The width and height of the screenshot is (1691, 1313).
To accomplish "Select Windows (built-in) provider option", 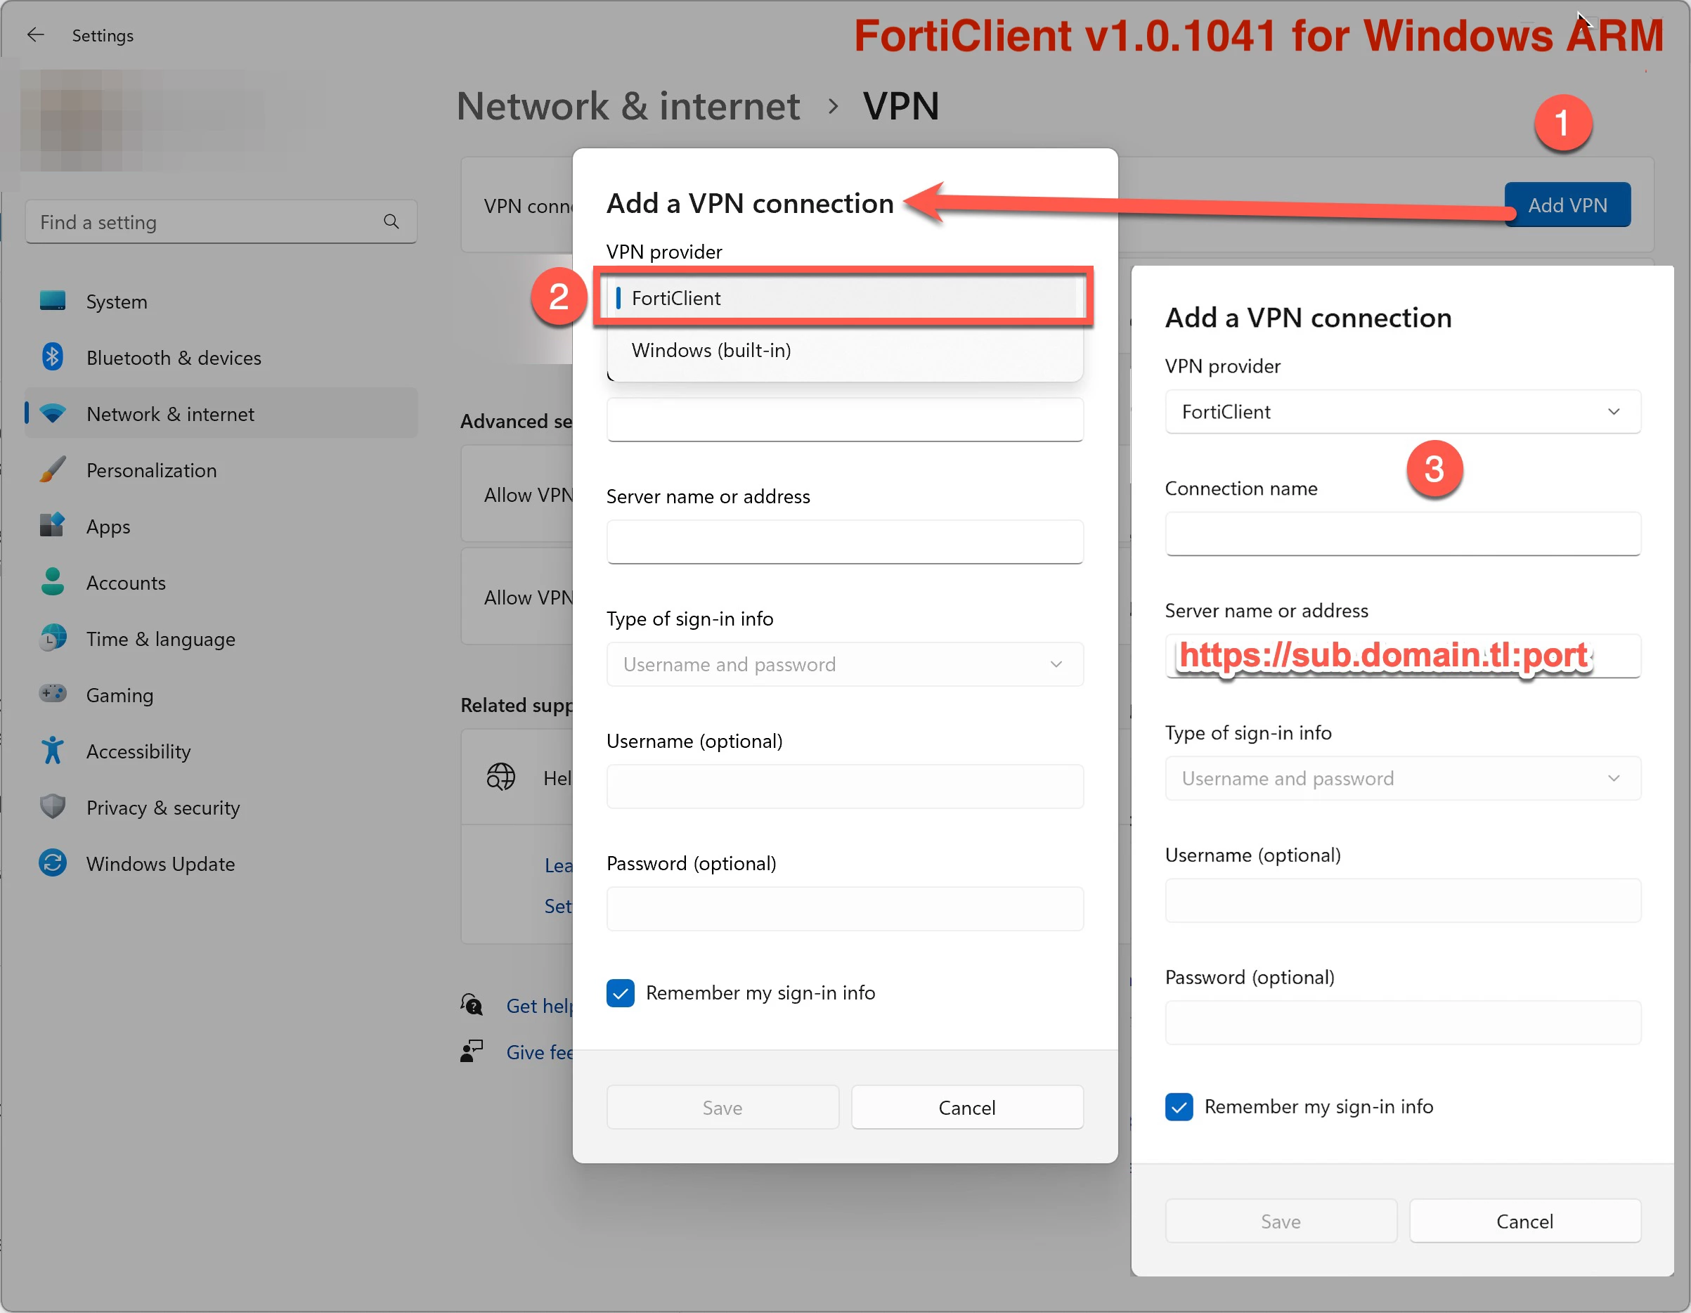I will 845,350.
